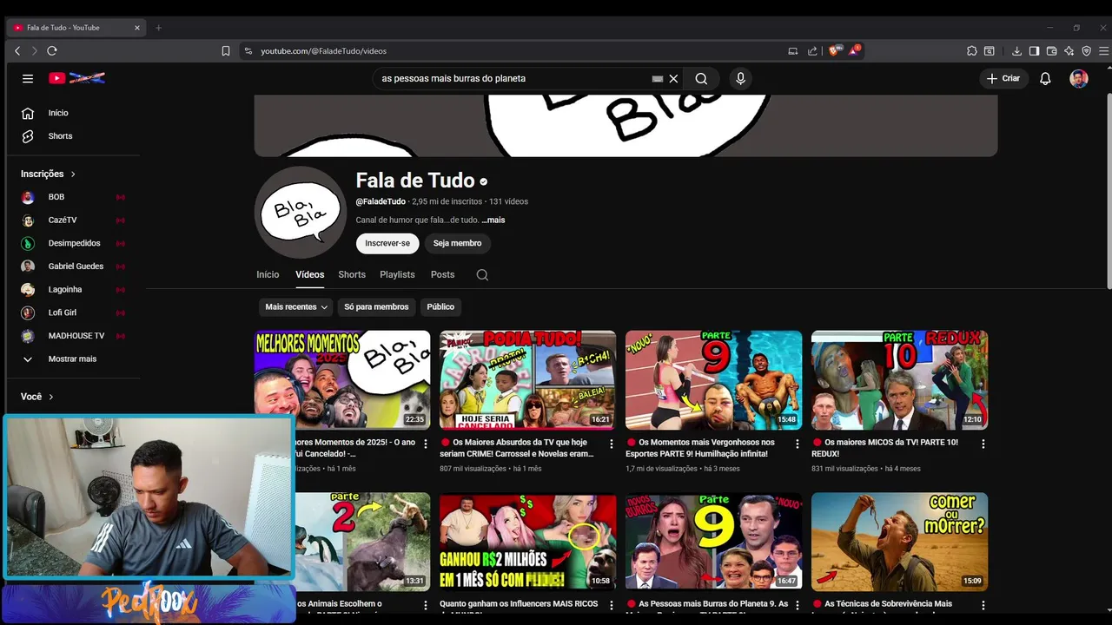
Task: Open the account avatar menu
Action: pos(1079,78)
